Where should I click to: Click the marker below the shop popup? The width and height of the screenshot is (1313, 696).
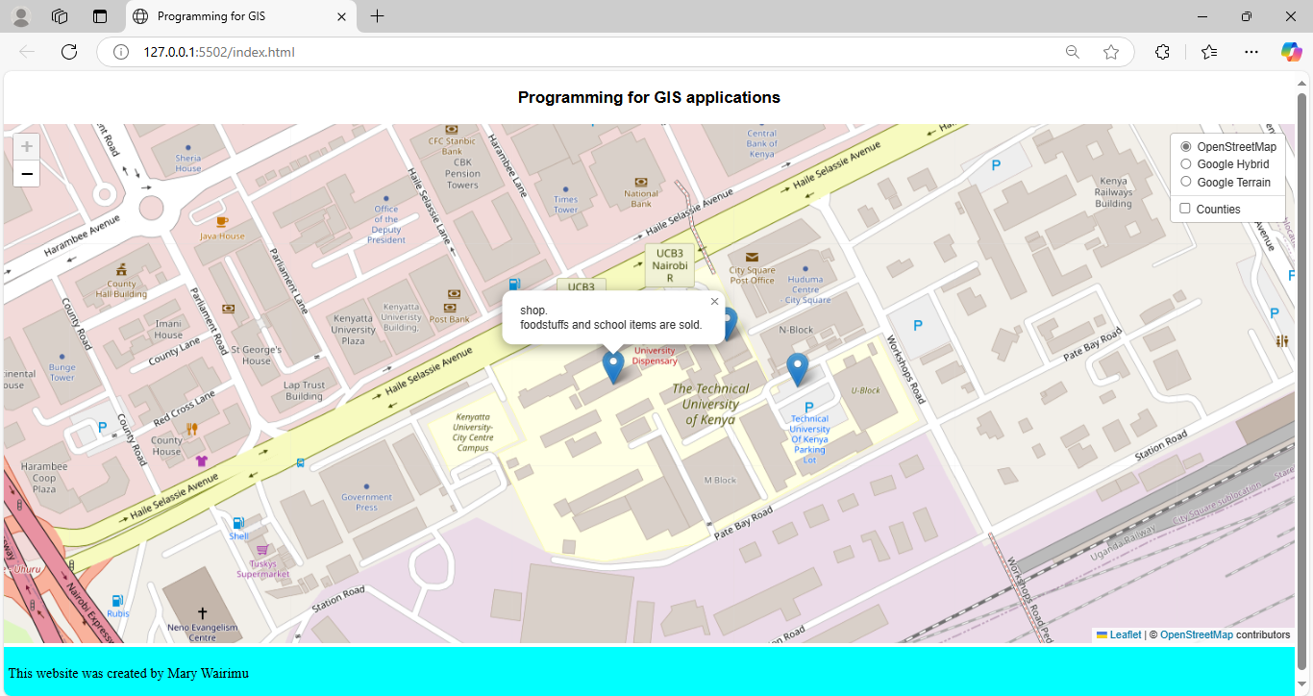pos(612,367)
